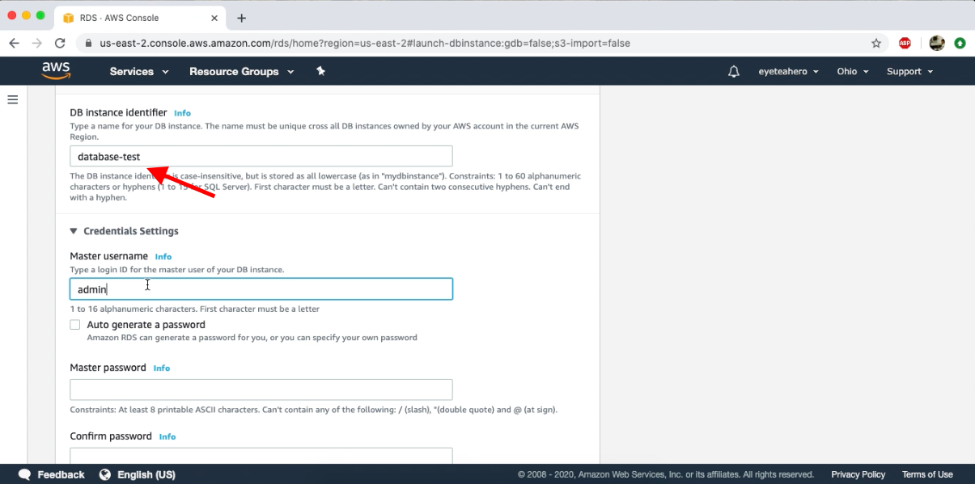Click Info link beside Master username
Viewport: 975px width, 484px height.
[x=163, y=257]
